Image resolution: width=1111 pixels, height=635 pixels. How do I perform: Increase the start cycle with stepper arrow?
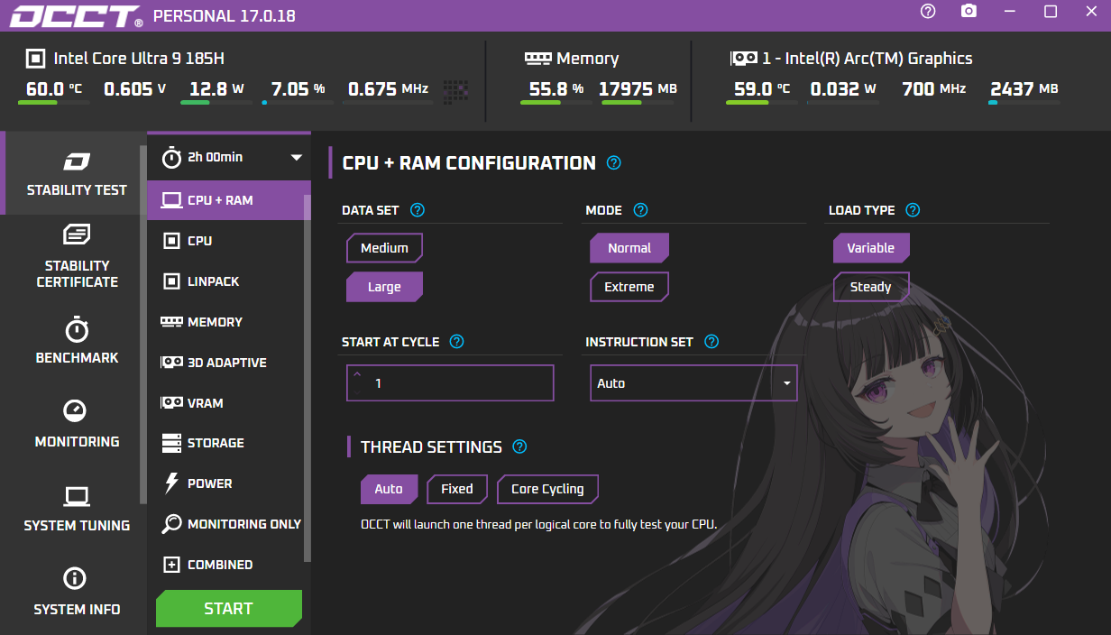click(357, 374)
